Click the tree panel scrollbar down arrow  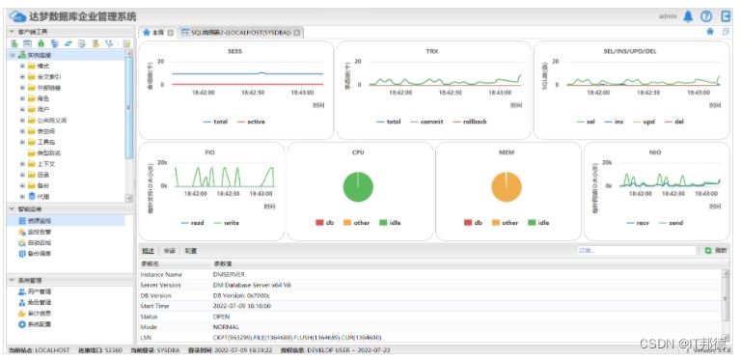tap(129, 198)
